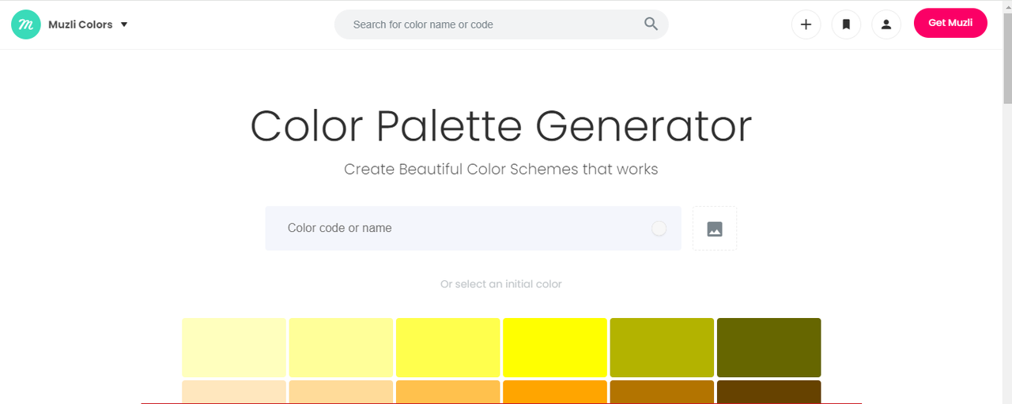This screenshot has height=404, width=1012.
Task: Choose the light yellow swatch
Action: pyautogui.click(x=341, y=347)
